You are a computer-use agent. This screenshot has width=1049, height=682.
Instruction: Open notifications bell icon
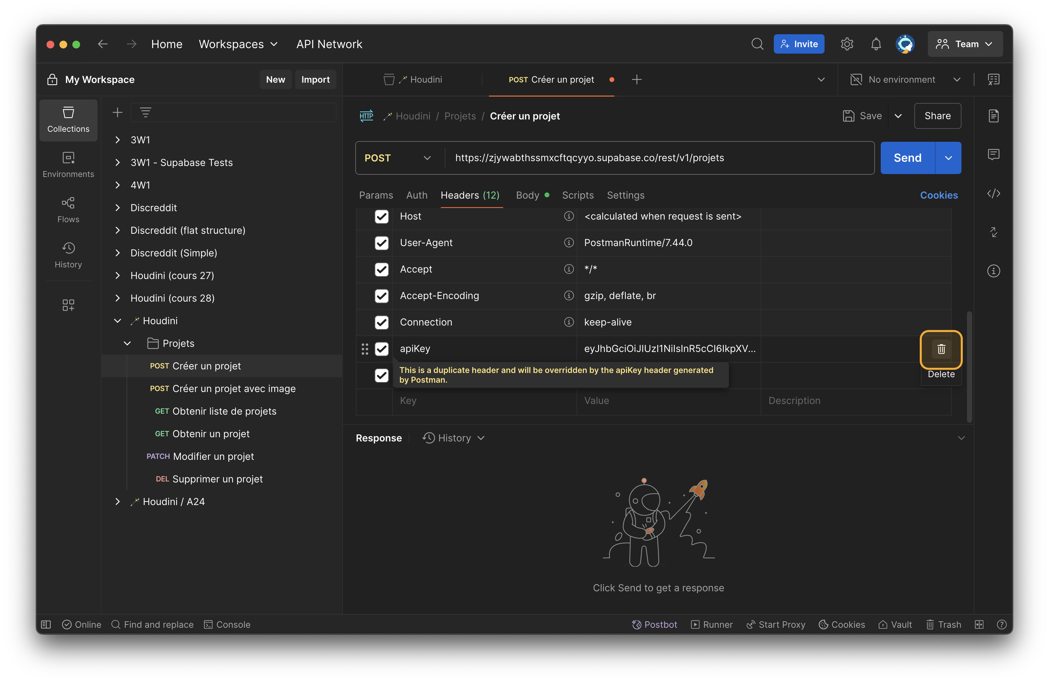coord(876,44)
